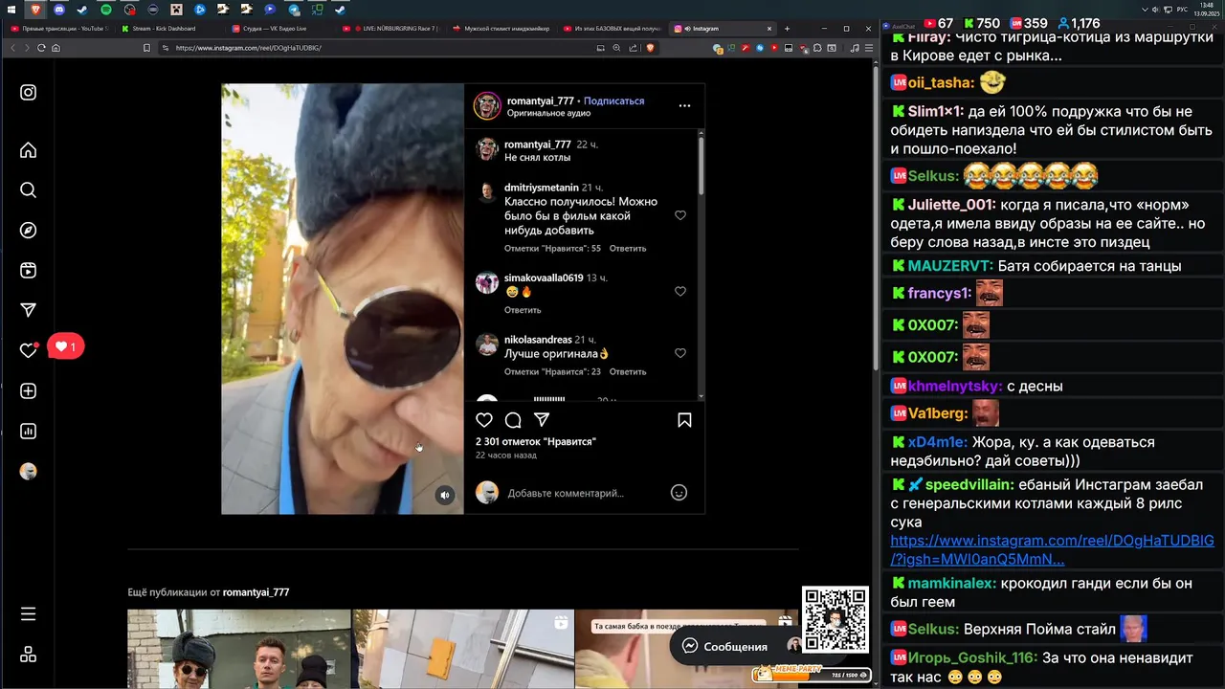Open notification badge showing 1 like
The height and width of the screenshot is (689, 1225).
pos(66,346)
